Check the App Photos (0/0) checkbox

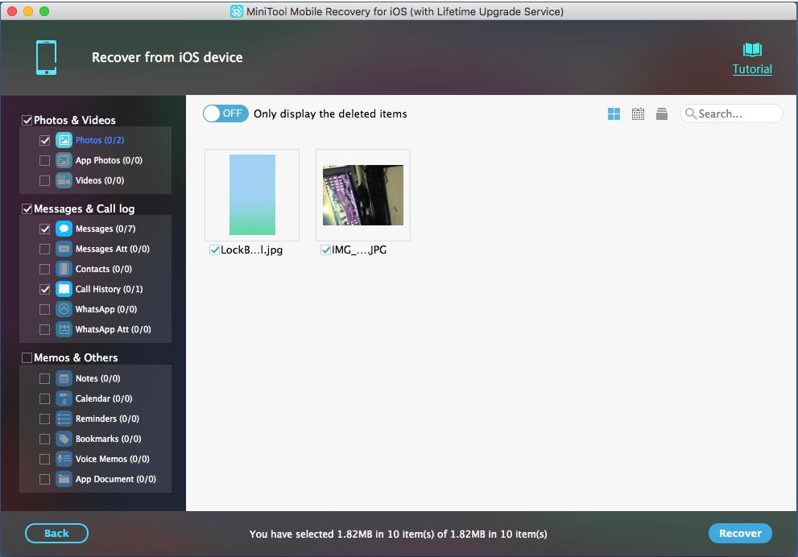(x=45, y=160)
